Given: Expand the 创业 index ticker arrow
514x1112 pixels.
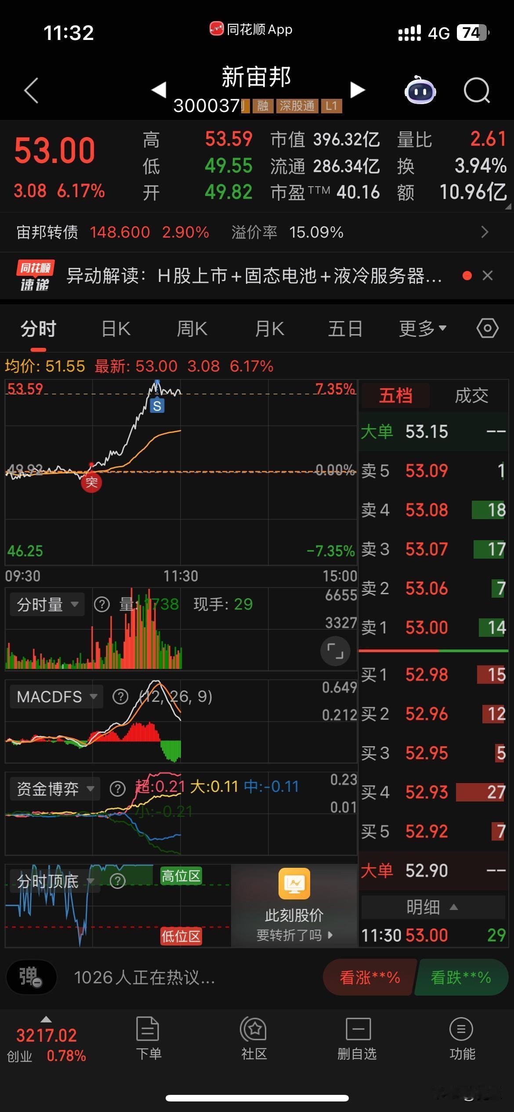Looking at the screenshot, I should point(46,1019).
